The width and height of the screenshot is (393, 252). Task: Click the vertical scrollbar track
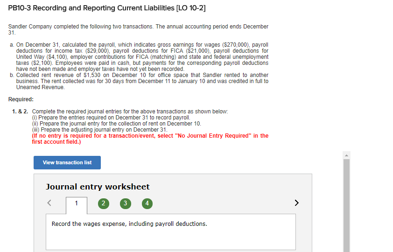(x=346, y=205)
